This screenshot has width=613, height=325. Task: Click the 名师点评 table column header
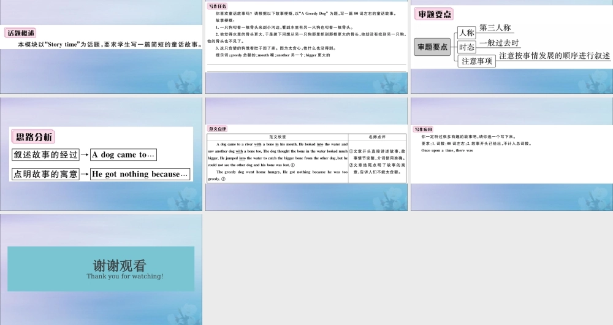(x=378, y=137)
